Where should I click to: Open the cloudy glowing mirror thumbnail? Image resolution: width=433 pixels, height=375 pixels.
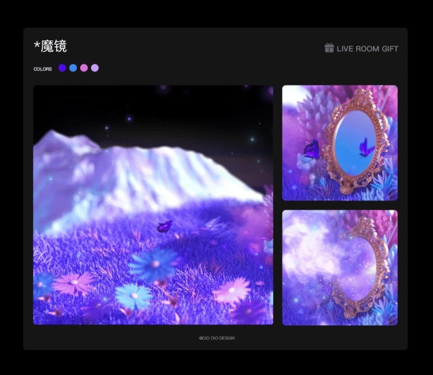pyautogui.click(x=340, y=267)
